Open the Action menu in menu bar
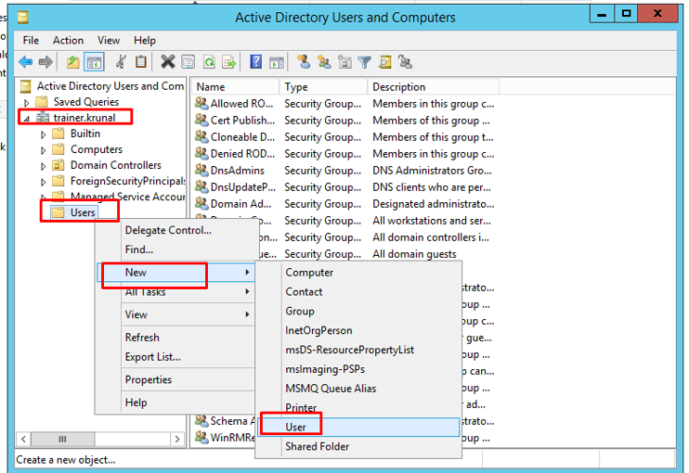This screenshot has height=473, width=689. coord(68,40)
